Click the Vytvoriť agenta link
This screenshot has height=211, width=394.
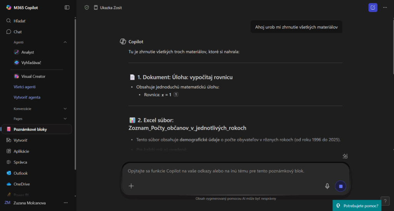tap(27, 97)
